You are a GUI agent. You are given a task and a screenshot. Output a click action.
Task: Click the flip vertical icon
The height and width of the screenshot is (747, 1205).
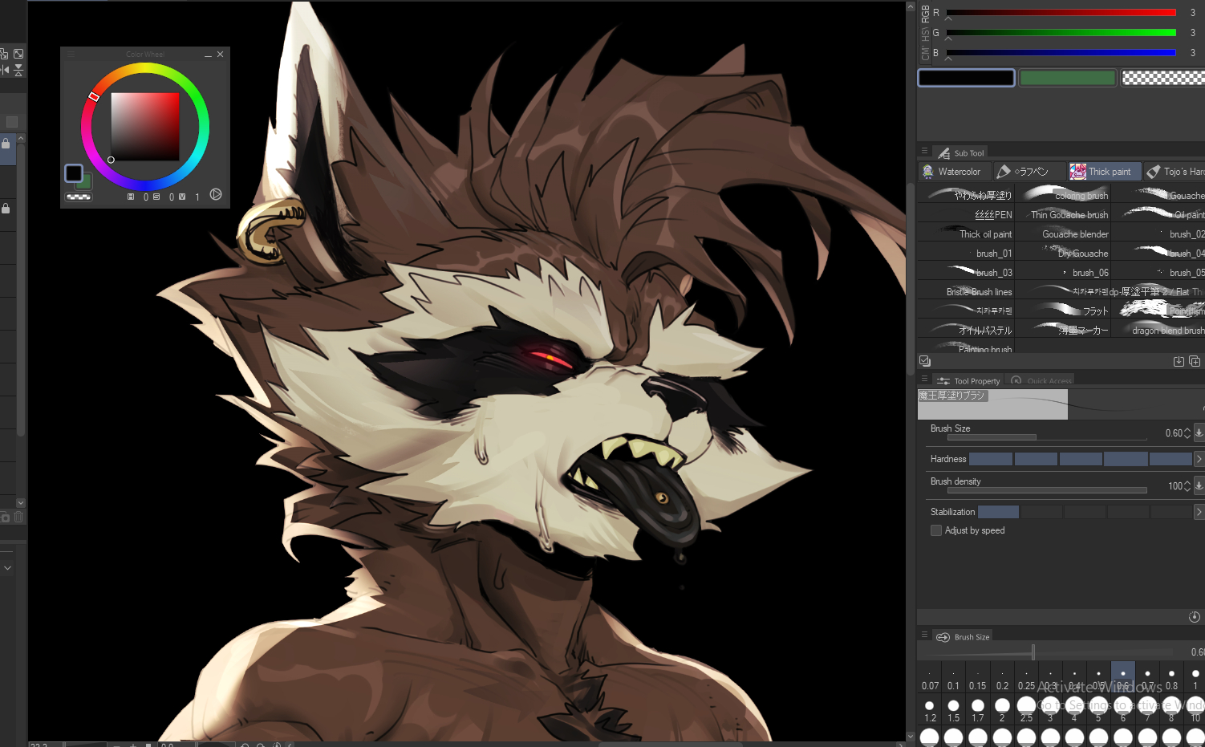pyautogui.click(x=18, y=71)
